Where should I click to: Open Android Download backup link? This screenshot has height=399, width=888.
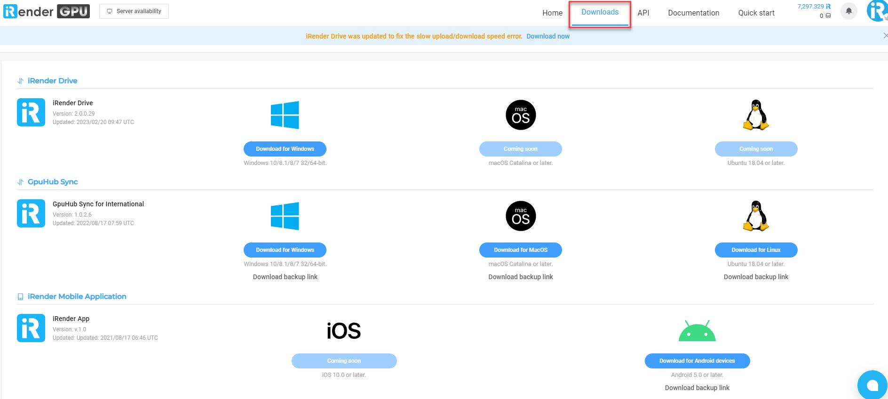697,388
